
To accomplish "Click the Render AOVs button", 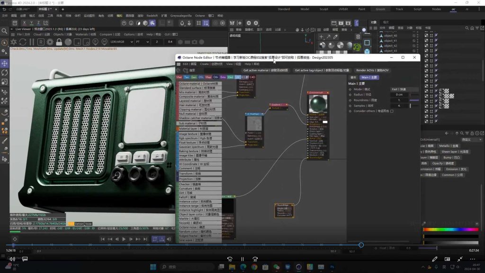I will pos(372,70).
